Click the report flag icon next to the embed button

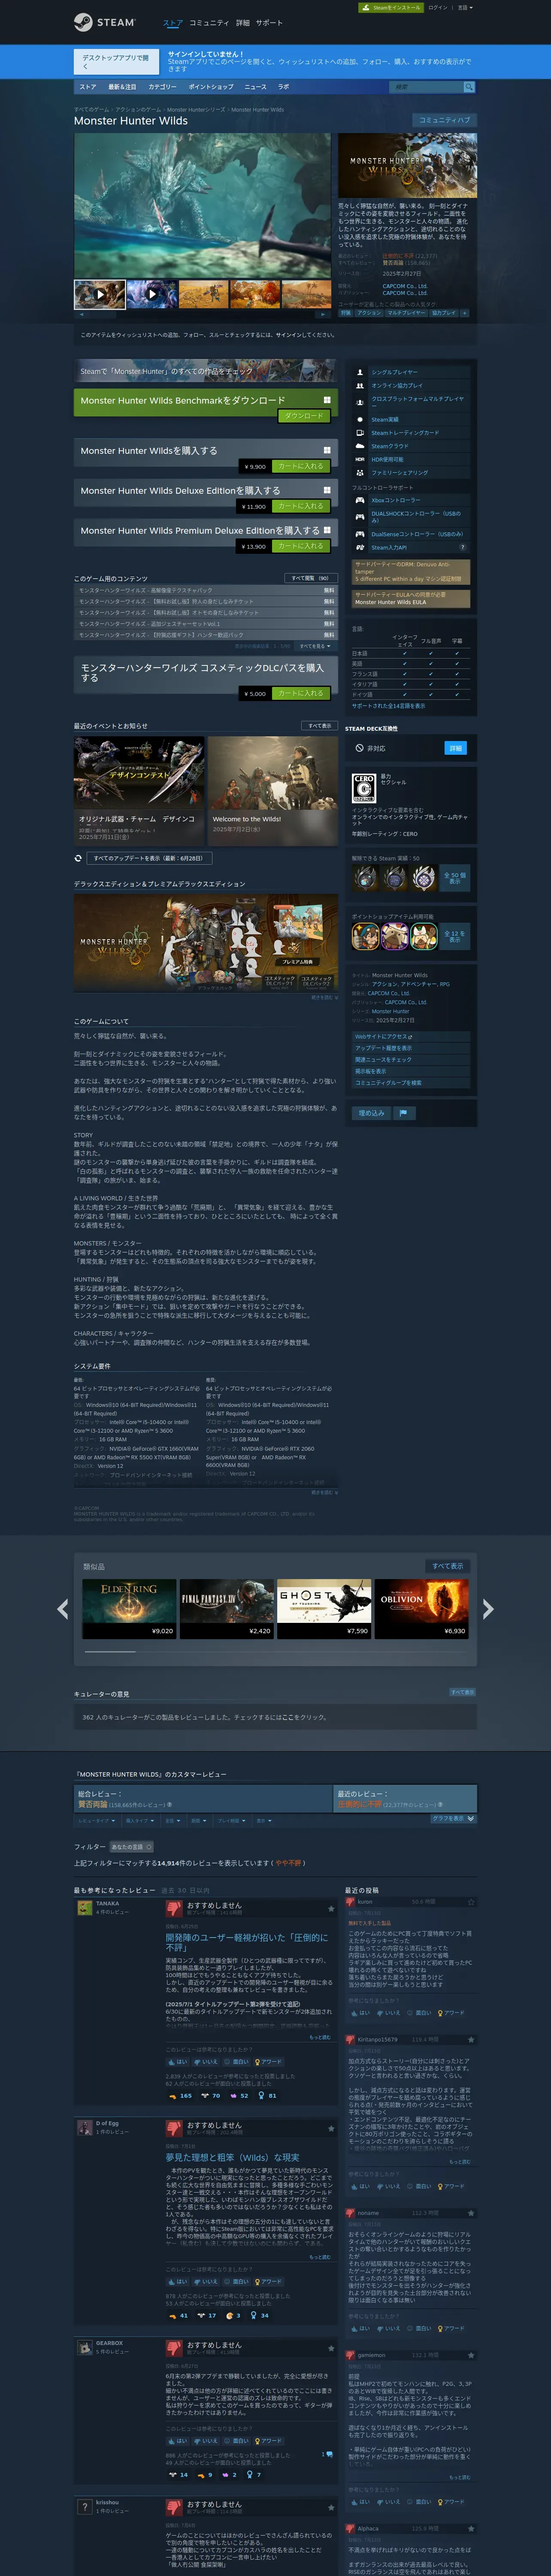(404, 1112)
